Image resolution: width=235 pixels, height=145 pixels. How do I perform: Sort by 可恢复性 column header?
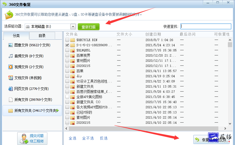tap(222, 34)
